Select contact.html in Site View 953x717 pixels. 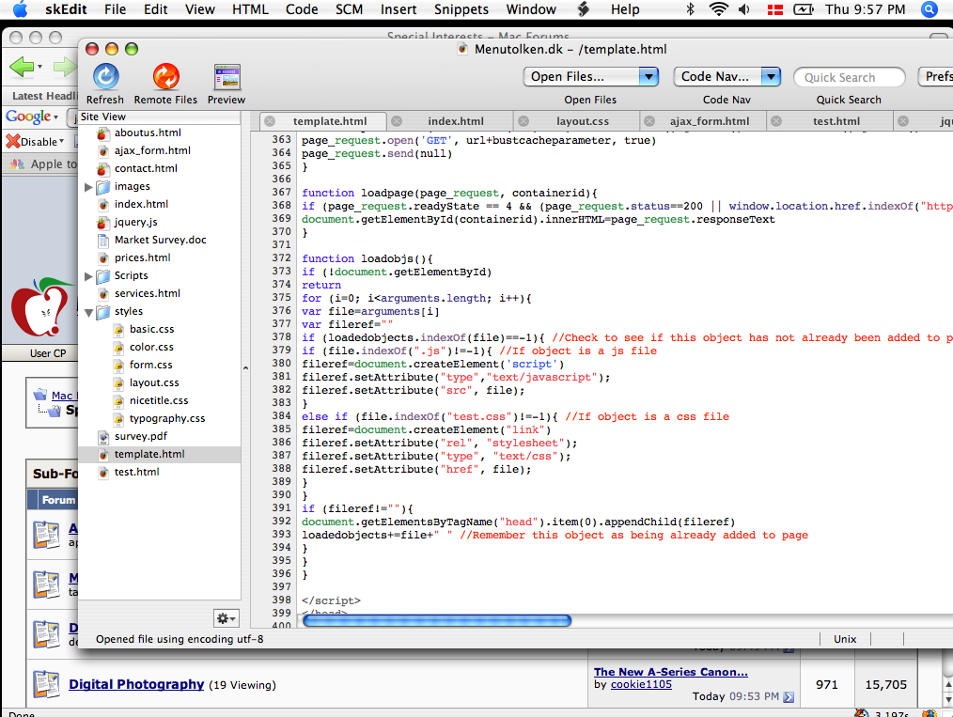point(146,168)
